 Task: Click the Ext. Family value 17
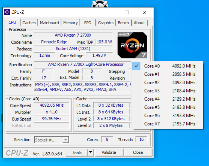pos(44,78)
